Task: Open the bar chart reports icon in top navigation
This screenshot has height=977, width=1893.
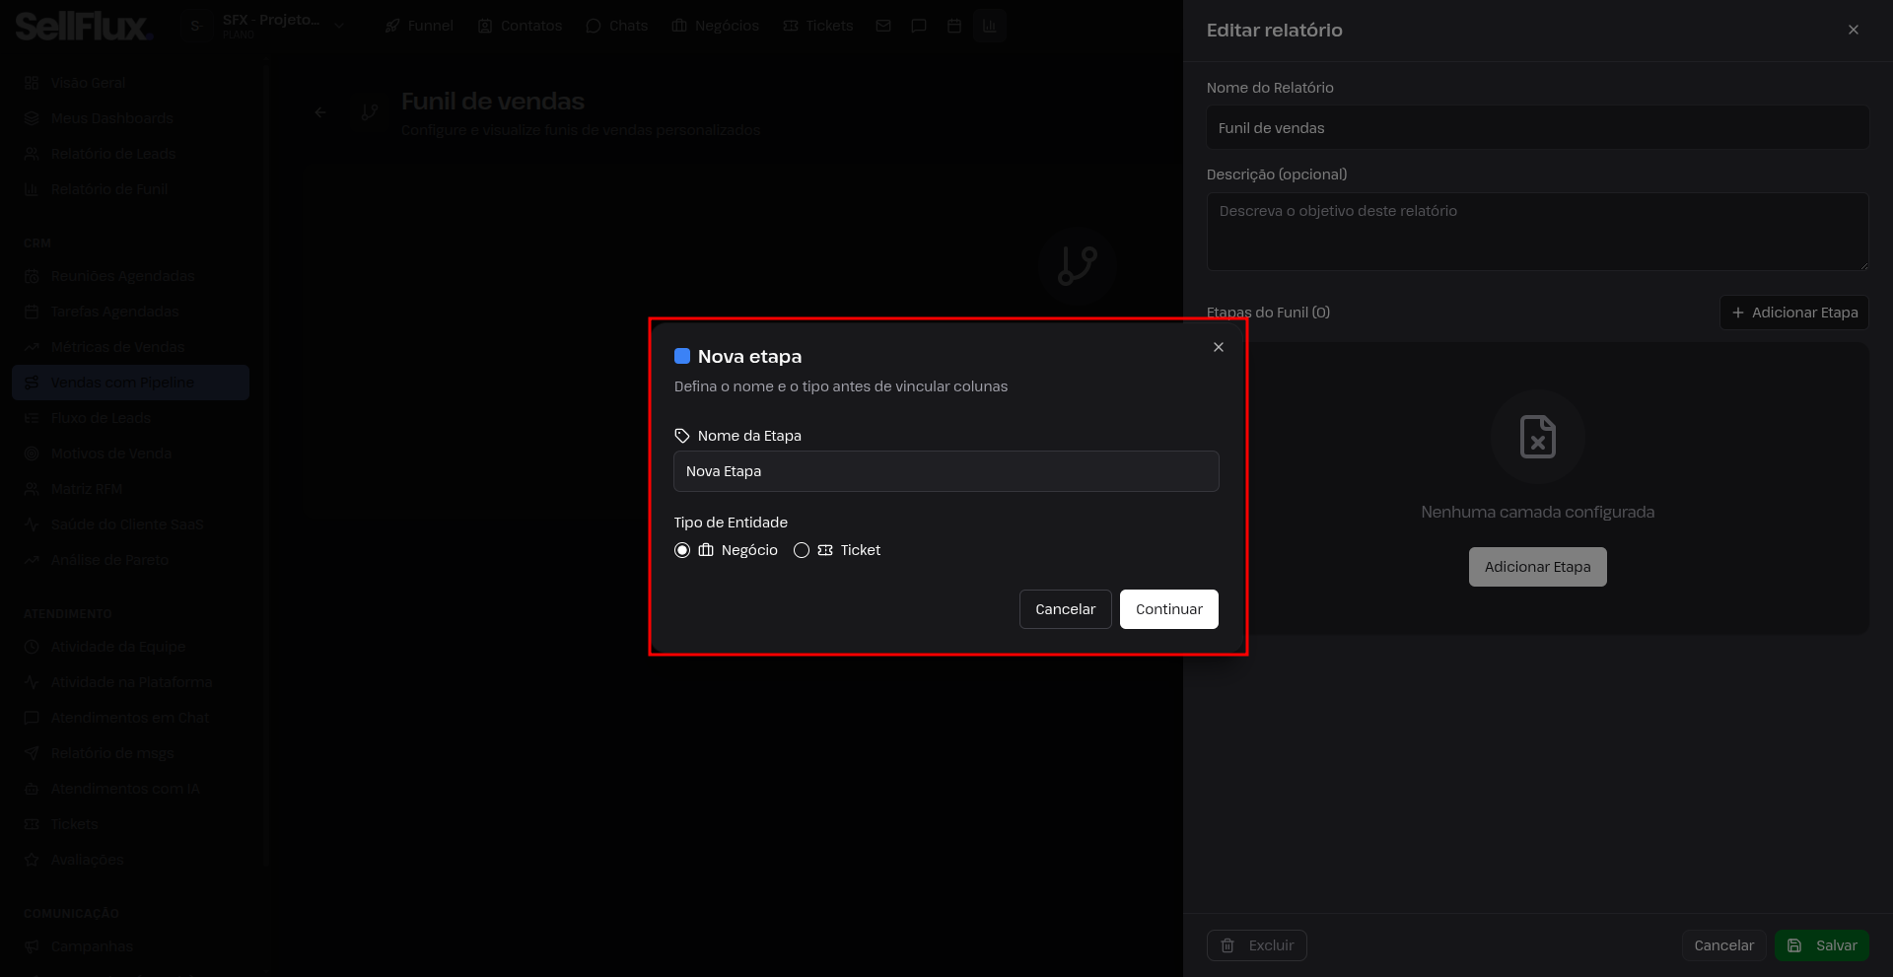Action: tap(990, 26)
